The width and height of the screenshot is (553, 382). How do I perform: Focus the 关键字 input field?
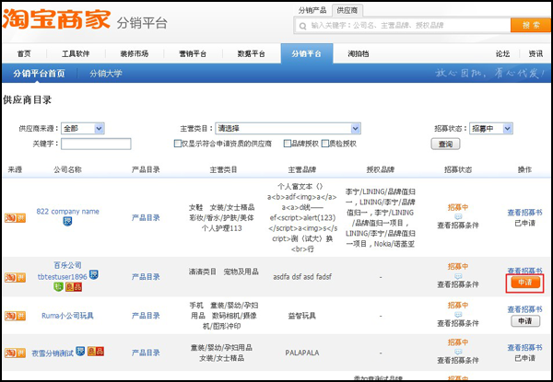point(96,144)
